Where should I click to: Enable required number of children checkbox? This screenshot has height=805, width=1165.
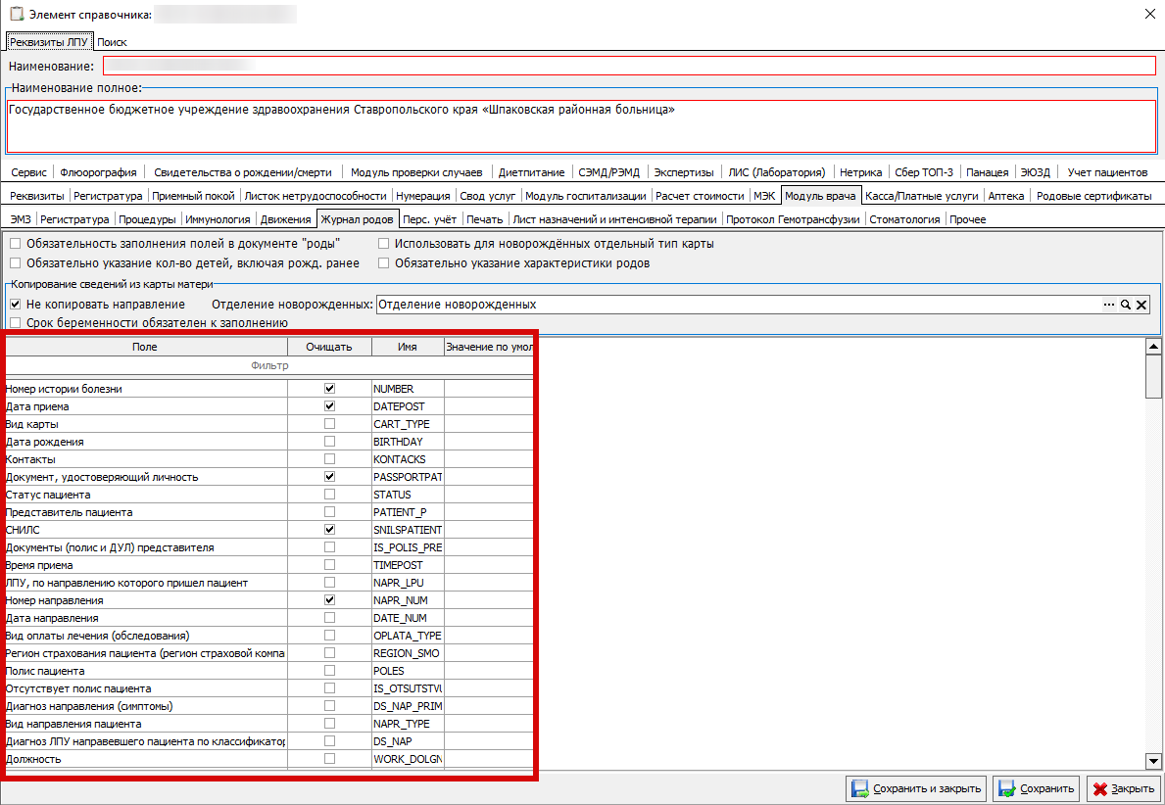point(15,262)
